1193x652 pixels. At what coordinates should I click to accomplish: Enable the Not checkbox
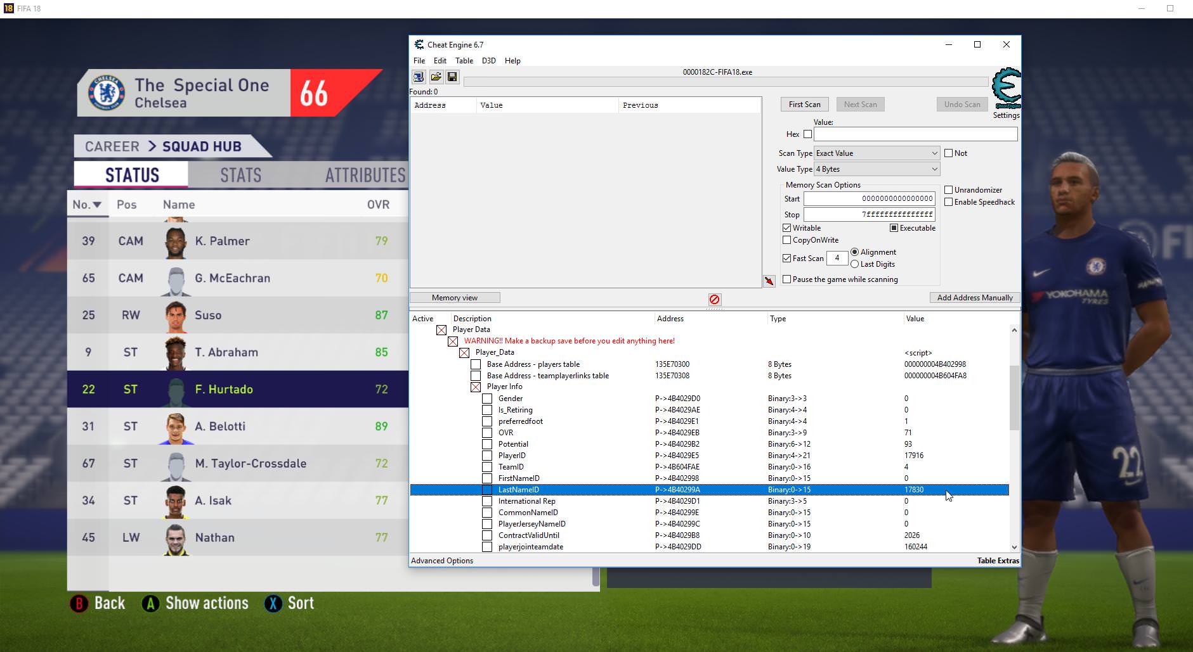[949, 153]
